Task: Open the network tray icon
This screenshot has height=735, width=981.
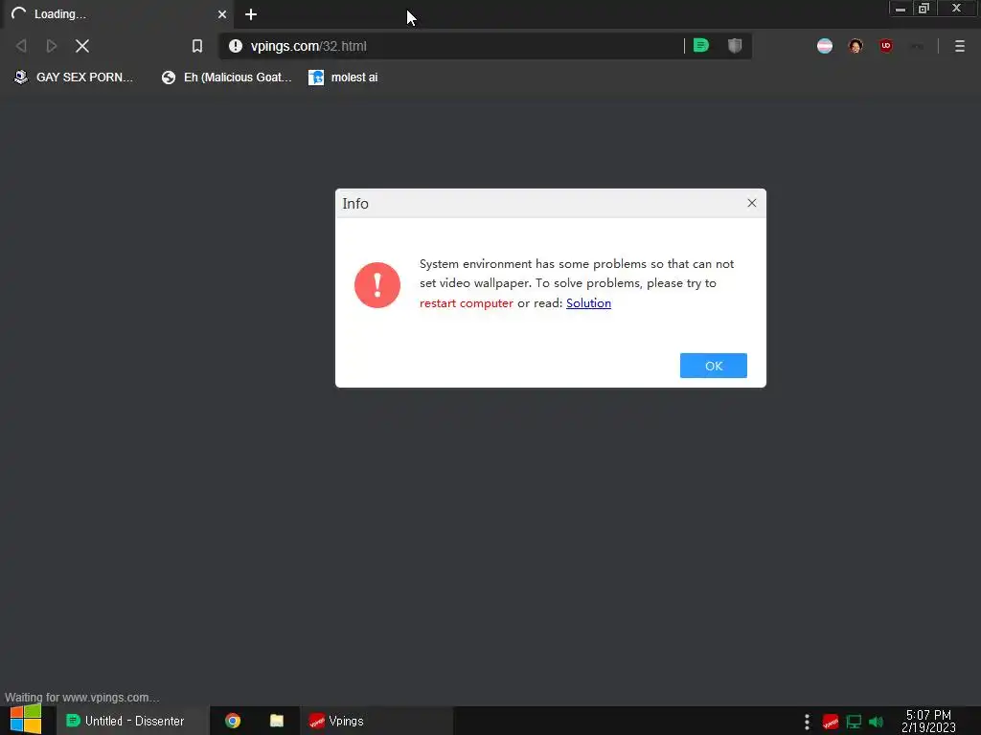Action: pyautogui.click(x=854, y=722)
